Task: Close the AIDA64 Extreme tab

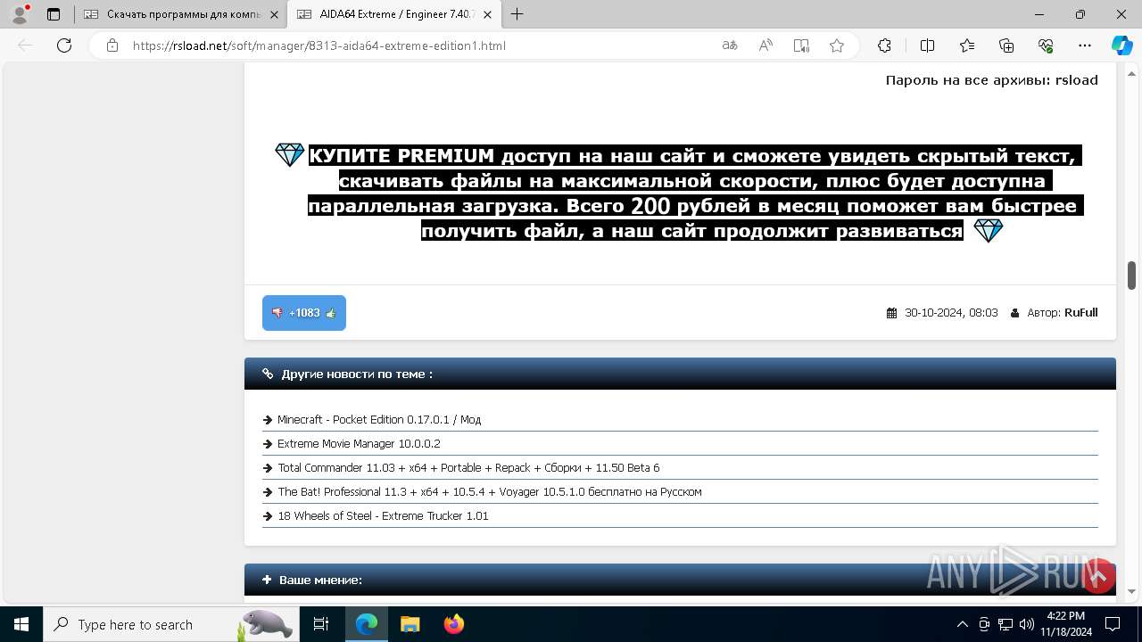Action: pos(488,14)
